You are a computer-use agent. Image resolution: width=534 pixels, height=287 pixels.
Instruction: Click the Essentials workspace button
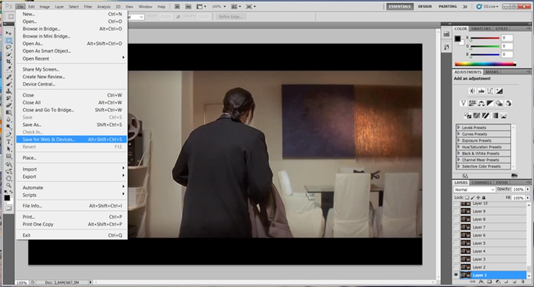coord(400,6)
